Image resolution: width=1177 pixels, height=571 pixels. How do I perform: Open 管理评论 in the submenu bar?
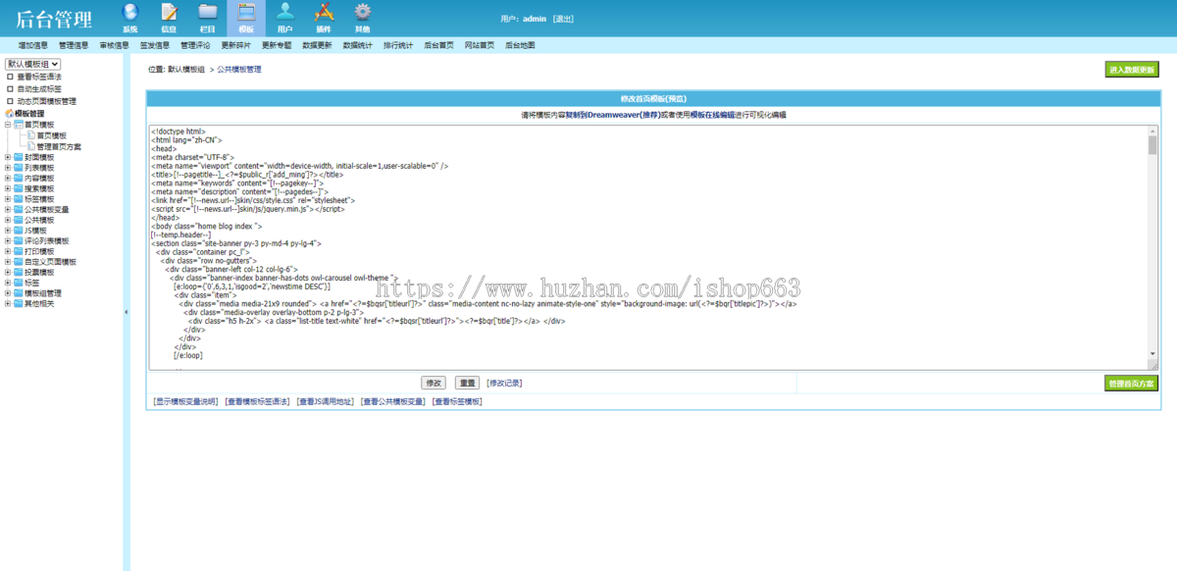(x=195, y=45)
